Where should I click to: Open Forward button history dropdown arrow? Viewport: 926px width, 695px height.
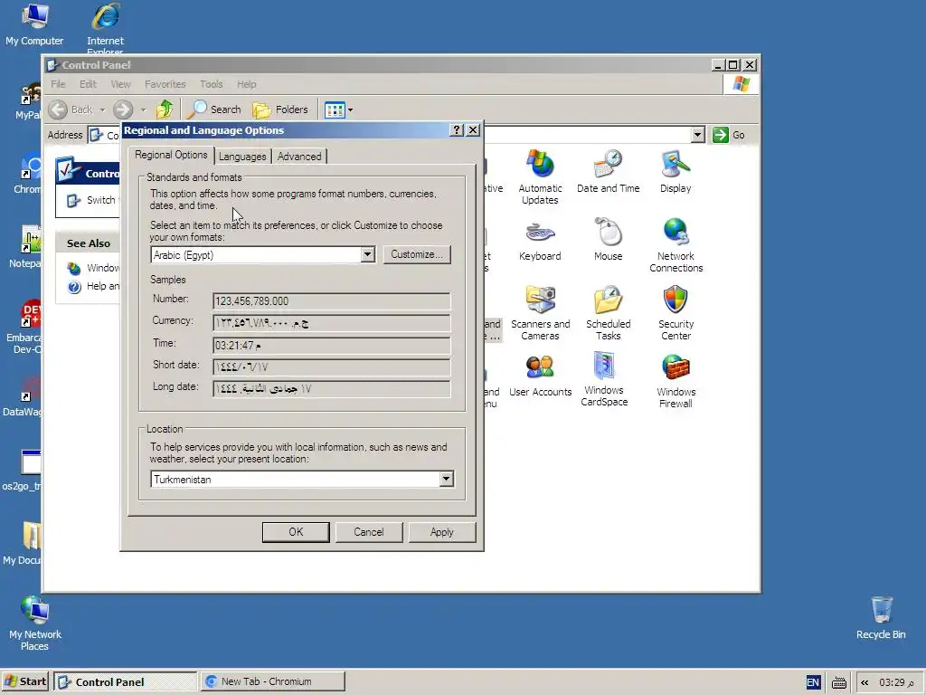click(143, 109)
